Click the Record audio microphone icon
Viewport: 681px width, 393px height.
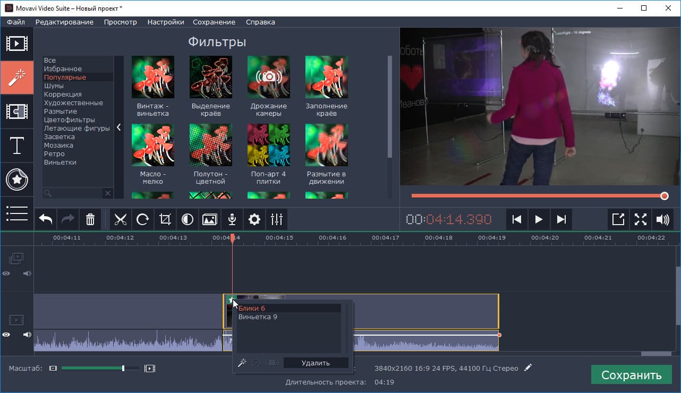(232, 219)
